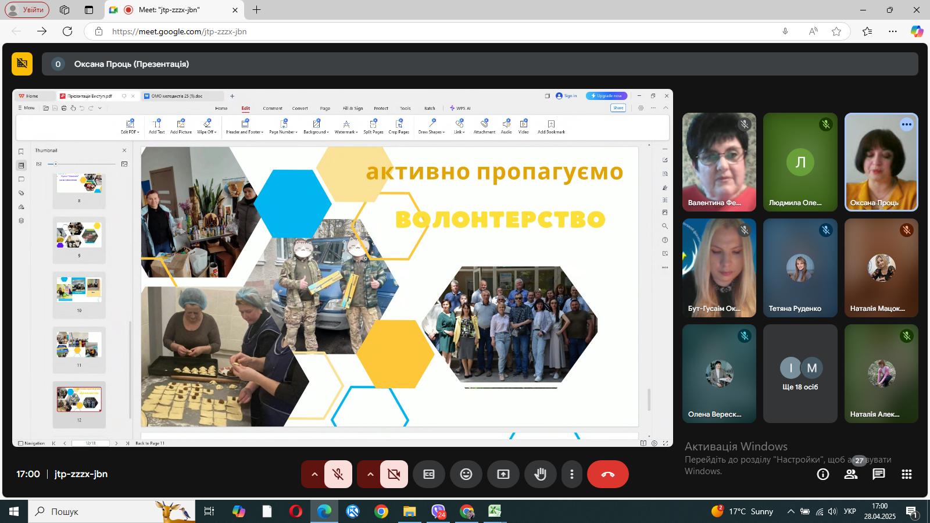This screenshot has width=930, height=523.
Task: Click the red leave call button
Action: [607, 474]
